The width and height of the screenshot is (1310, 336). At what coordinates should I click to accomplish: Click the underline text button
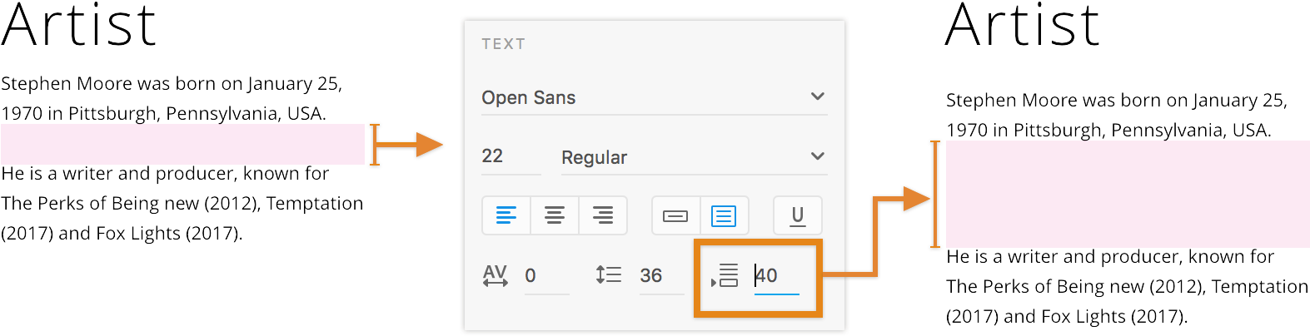click(797, 216)
